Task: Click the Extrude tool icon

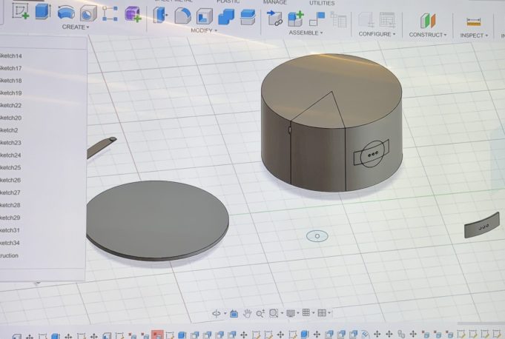Action: point(42,12)
